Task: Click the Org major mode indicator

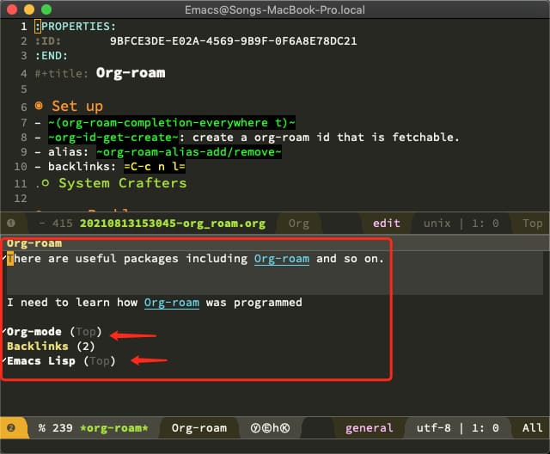Action: click(x=299, y=224)
